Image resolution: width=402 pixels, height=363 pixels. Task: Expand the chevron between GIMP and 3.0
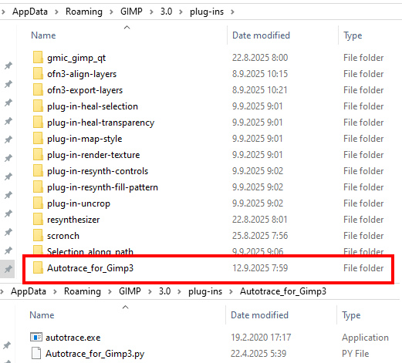151,12
